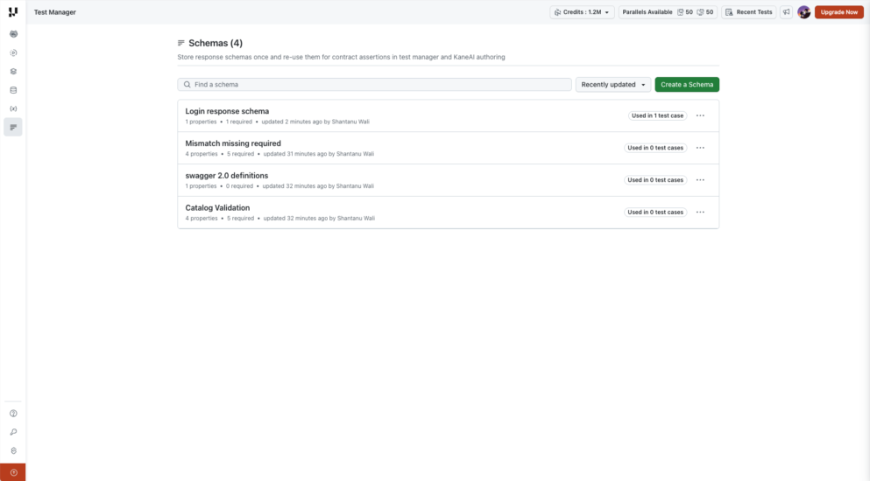Click 'updated 31 minutes ago by Shantanu Wali'
The width and height of the screenshot is (870, 481).
pyautogui.click(x=319, y=154)
